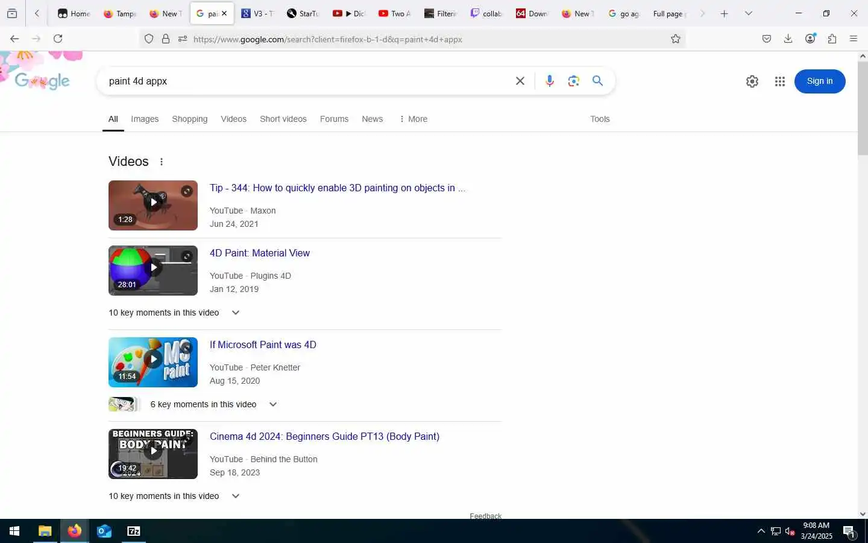Switch to Short videos tab
The image size is (868, 543).
(283, 119)
